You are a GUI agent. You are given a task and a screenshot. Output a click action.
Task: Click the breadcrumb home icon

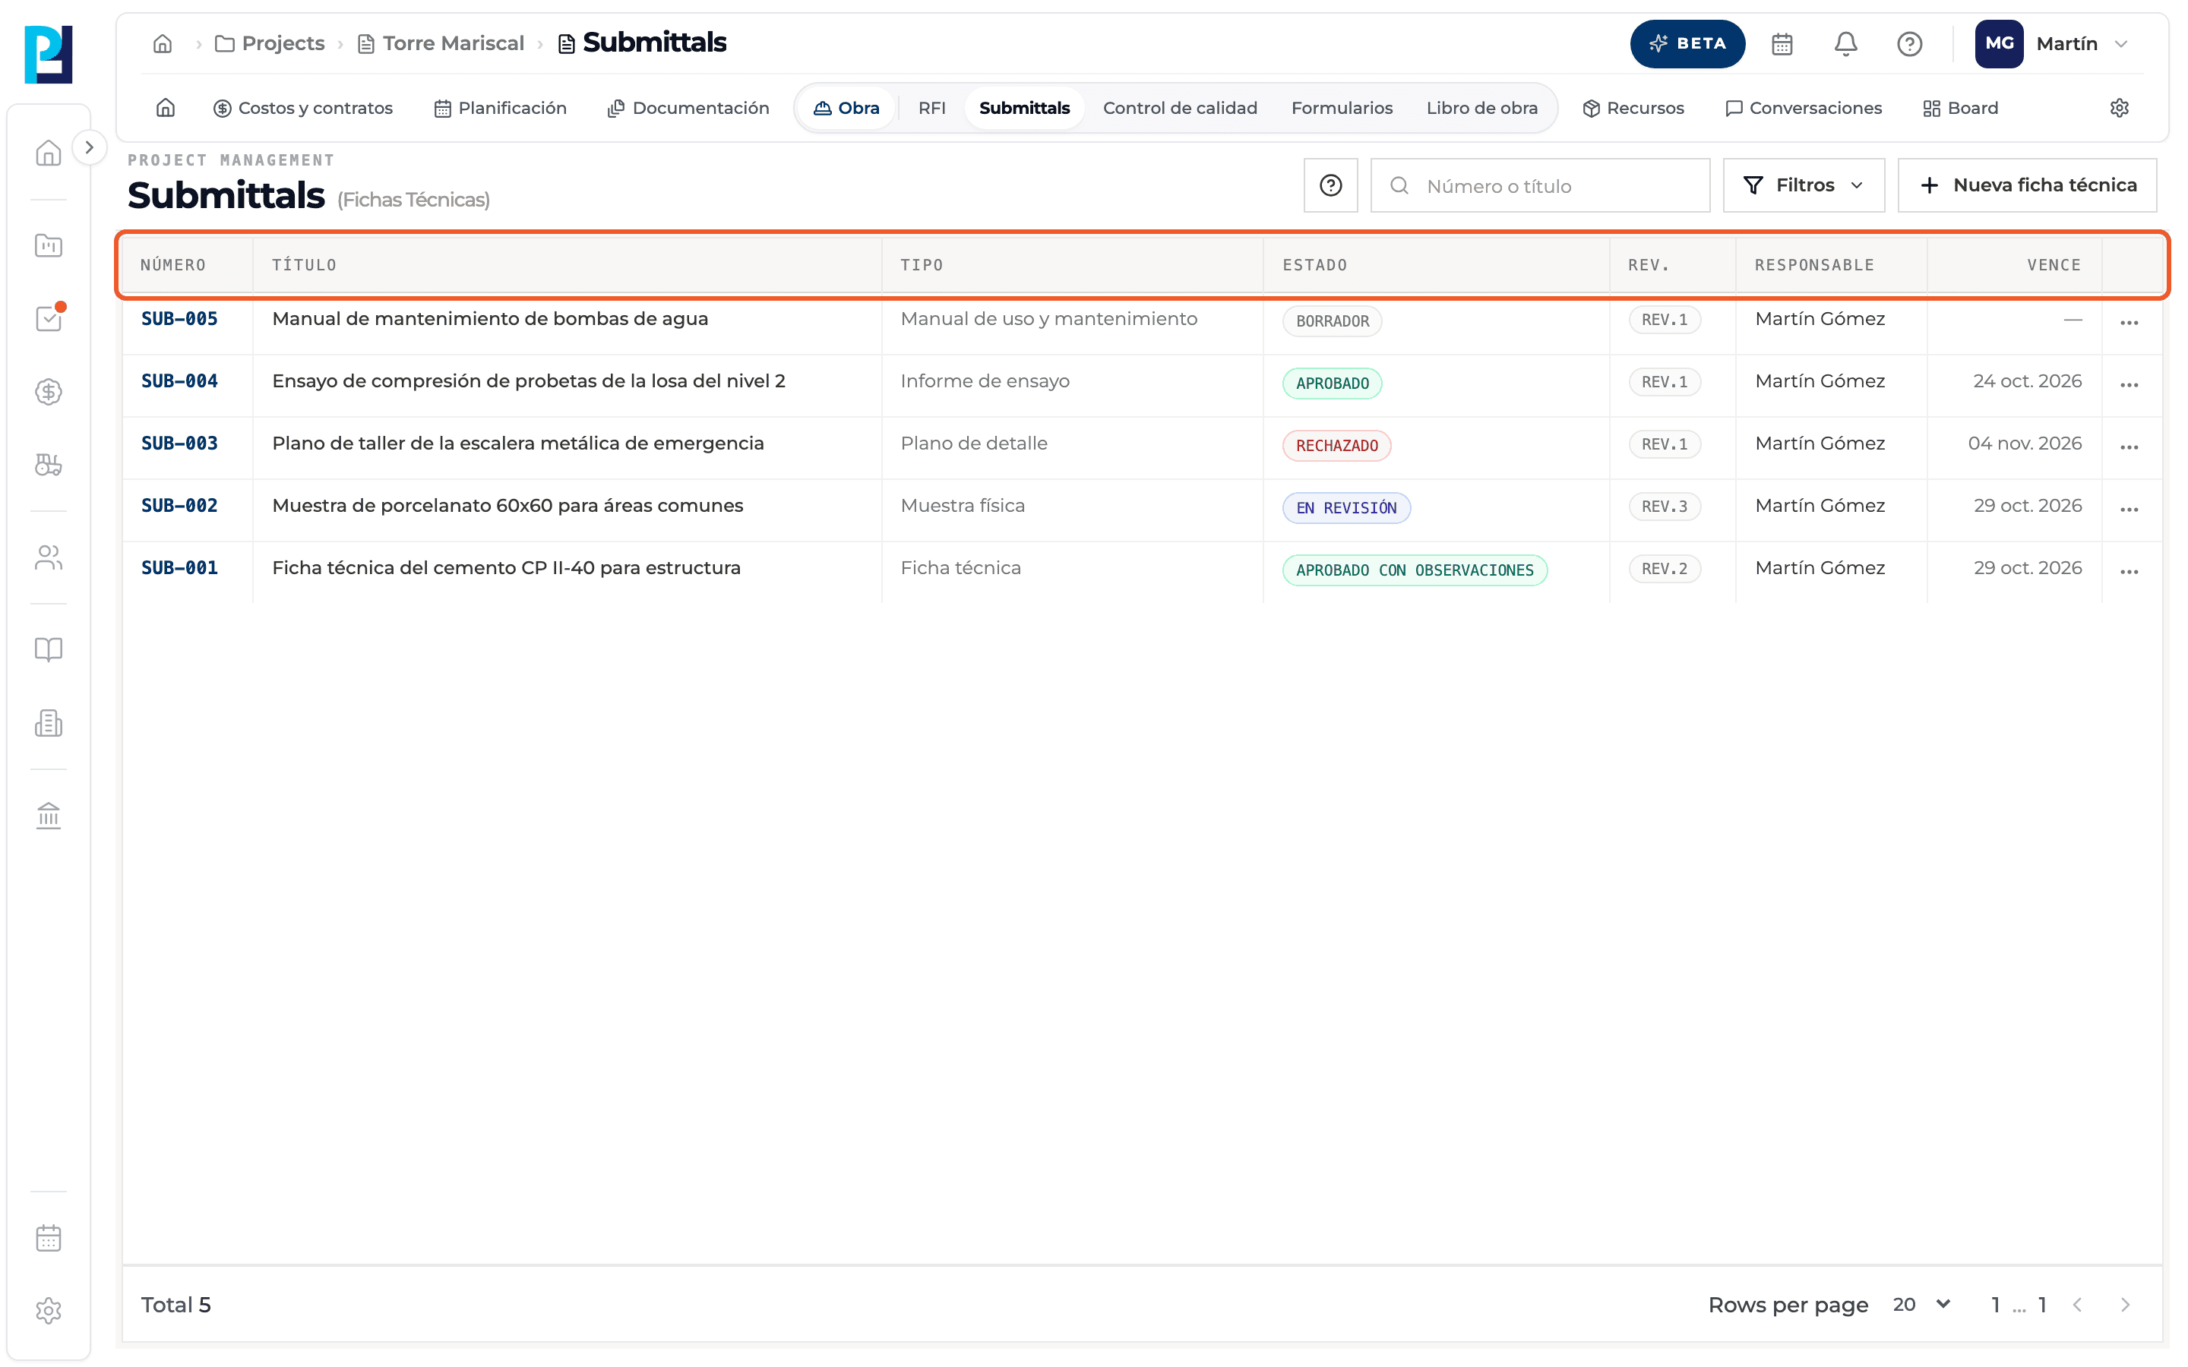pos(163,43)
